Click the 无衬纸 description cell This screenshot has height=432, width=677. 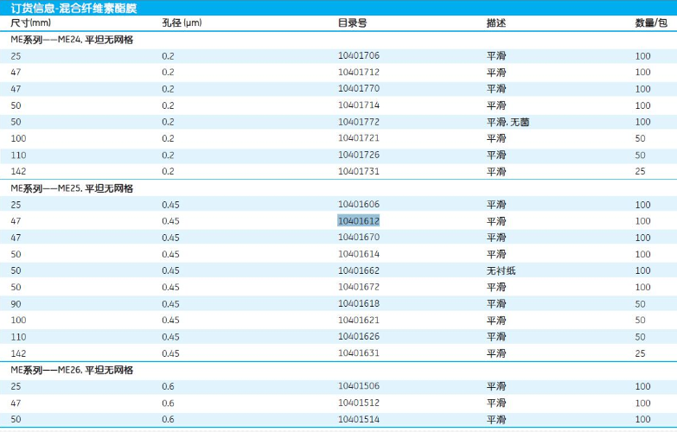[501, 270]
